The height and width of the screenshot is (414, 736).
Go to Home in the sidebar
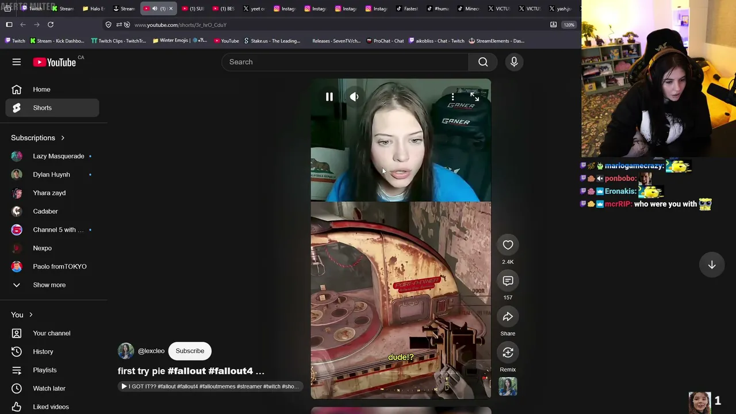(52, 90)
